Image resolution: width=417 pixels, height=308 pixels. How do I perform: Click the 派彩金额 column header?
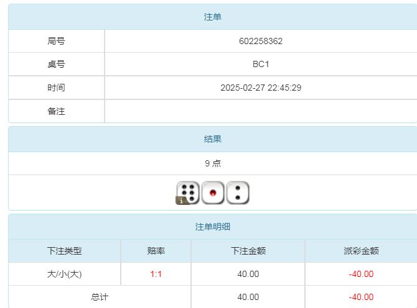click(360, 251)
